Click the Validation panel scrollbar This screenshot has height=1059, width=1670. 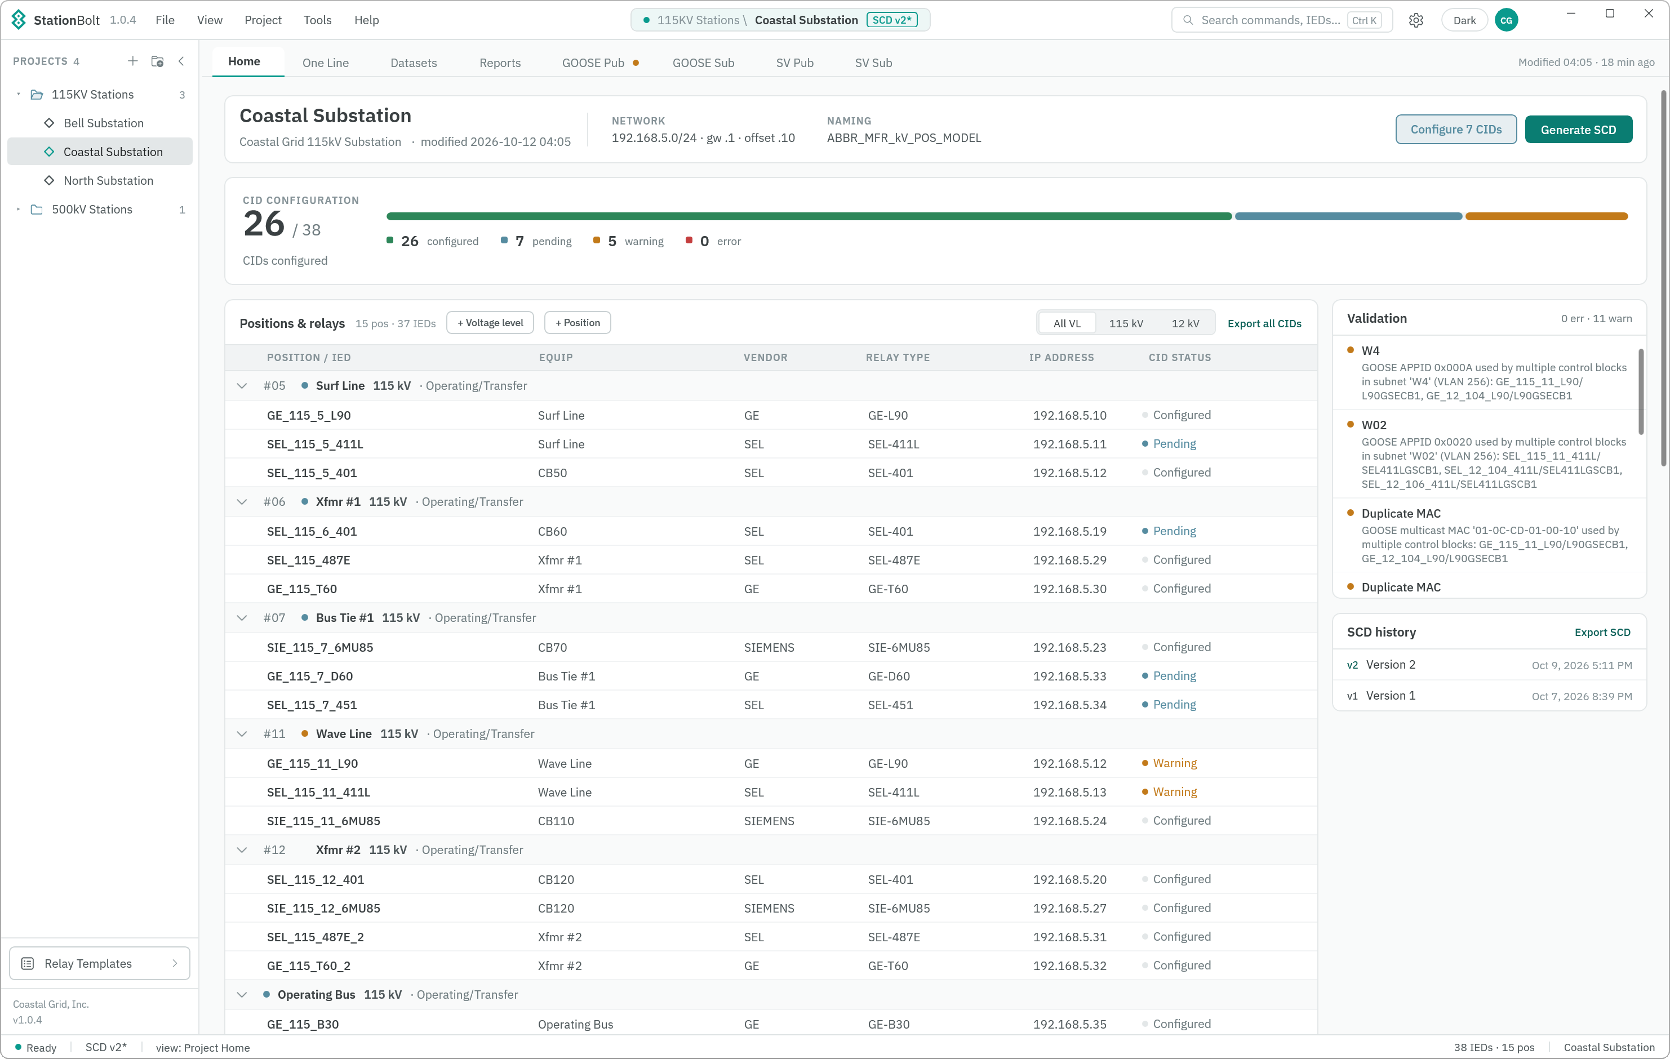click(1640, 392)
